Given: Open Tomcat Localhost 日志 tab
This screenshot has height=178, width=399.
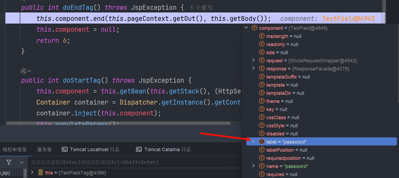Looking at the screenshot, I should (91, 150).
